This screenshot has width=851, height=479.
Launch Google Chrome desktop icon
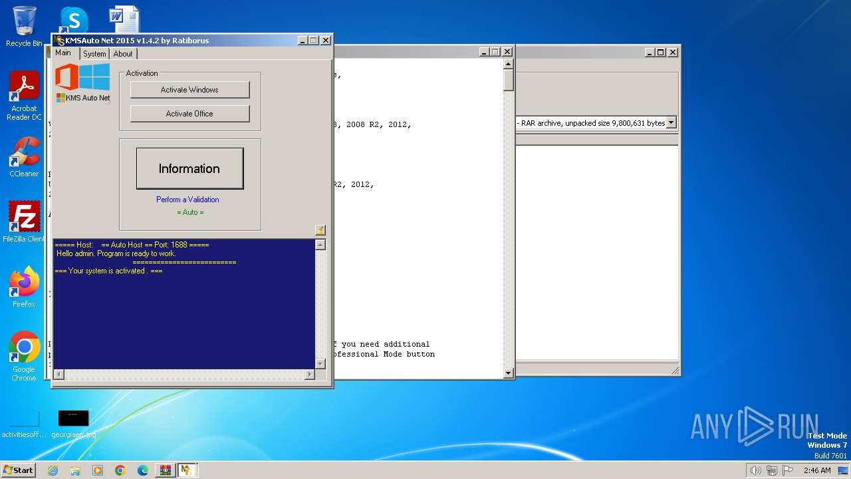point(24,357)
